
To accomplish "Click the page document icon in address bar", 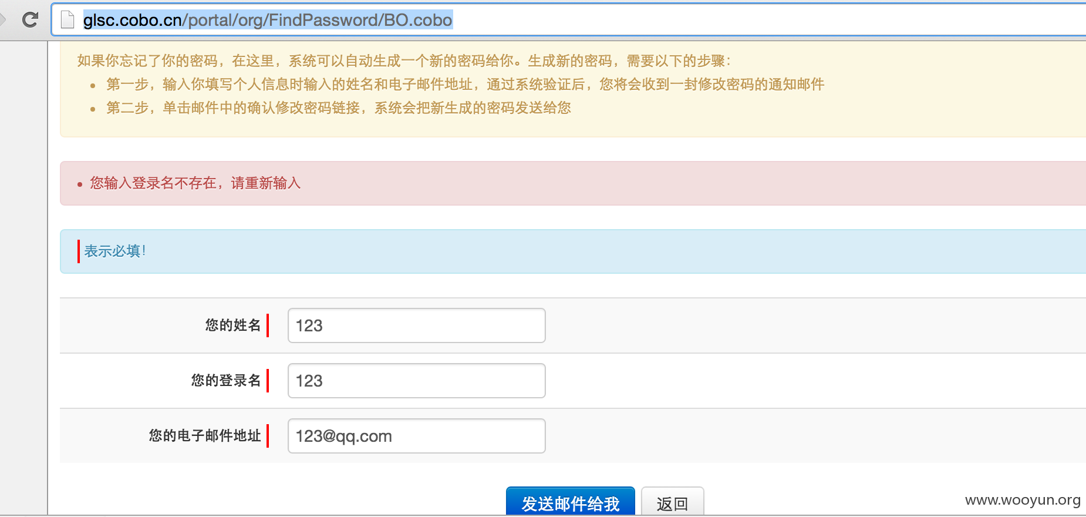I will [68, 20].
